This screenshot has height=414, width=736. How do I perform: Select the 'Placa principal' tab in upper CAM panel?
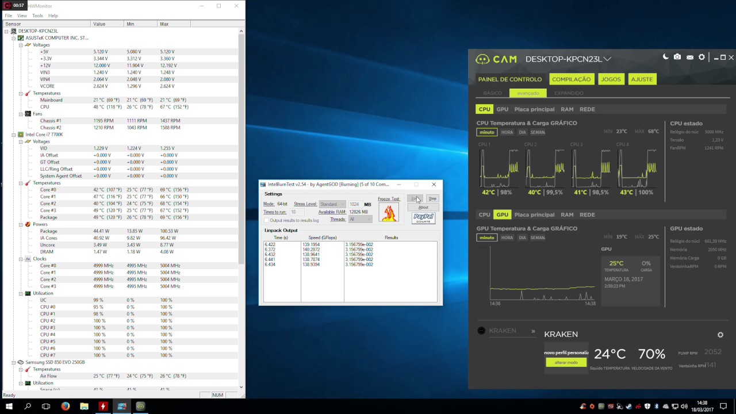click(534, 109)
